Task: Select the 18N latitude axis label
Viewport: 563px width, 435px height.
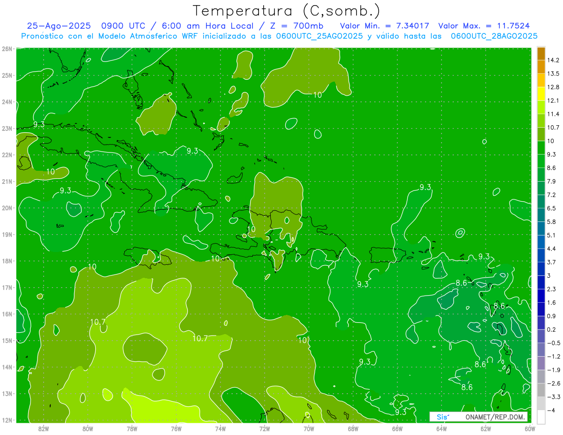Action: click(7, 261)
